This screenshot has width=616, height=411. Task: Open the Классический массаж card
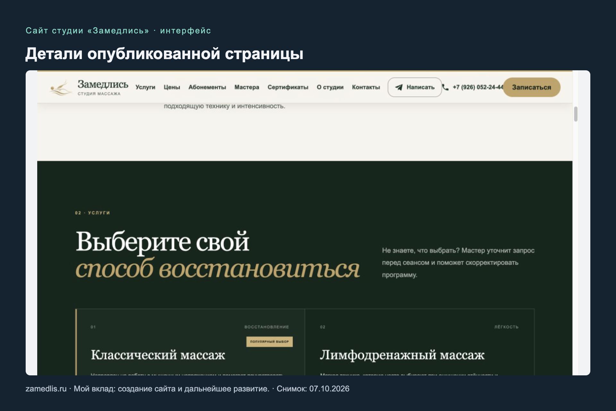[191, 342]
